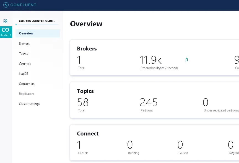Click the 245 Partitions metric
The height and width of the screenshot is (163, 239).
[x=149, y=102]
